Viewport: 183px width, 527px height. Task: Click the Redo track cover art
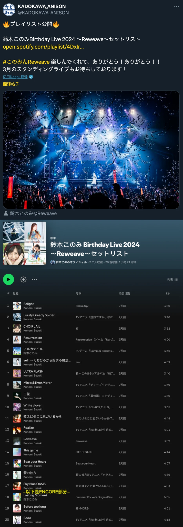point(17,520)
